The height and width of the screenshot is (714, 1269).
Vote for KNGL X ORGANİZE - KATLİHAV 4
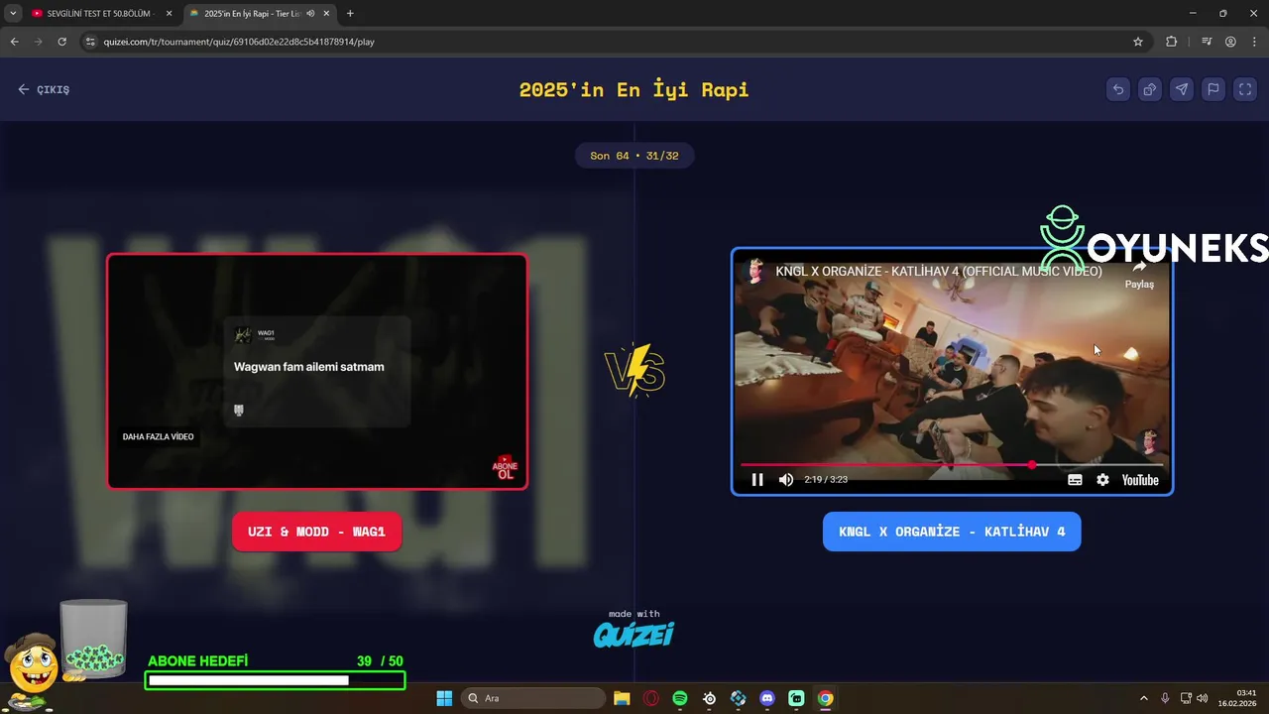click(x=952, y=532)
